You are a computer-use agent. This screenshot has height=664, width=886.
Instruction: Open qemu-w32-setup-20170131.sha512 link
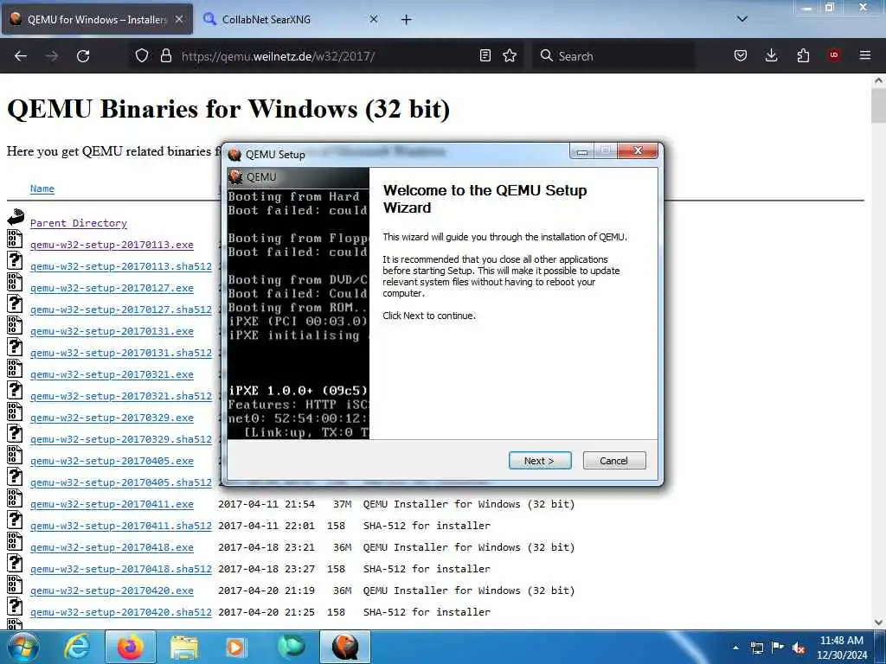tap(121, 353)
